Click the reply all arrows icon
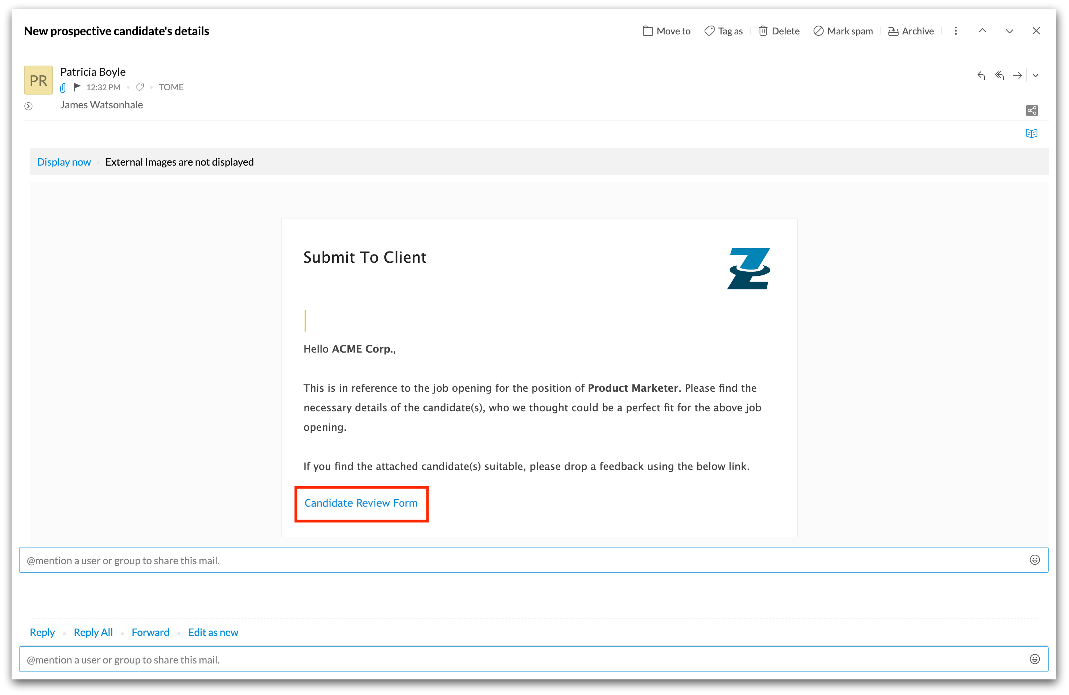This screenshot has height=695, width=1069. 999,75
